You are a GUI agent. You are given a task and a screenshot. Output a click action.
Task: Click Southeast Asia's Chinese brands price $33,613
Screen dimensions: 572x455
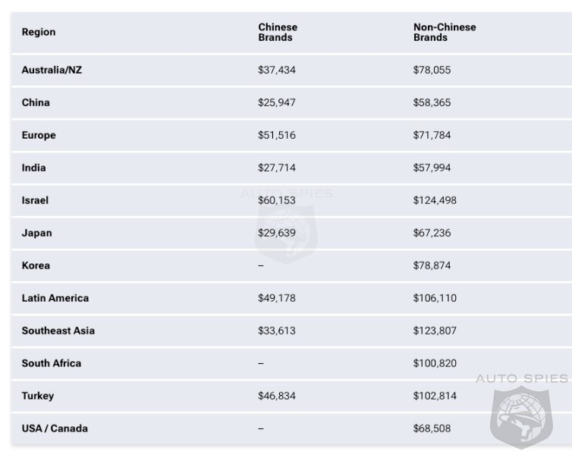click(x=276, y=331)
